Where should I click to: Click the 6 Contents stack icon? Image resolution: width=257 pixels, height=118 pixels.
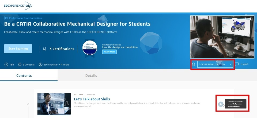pyautogui.click(x=20, y=64)
